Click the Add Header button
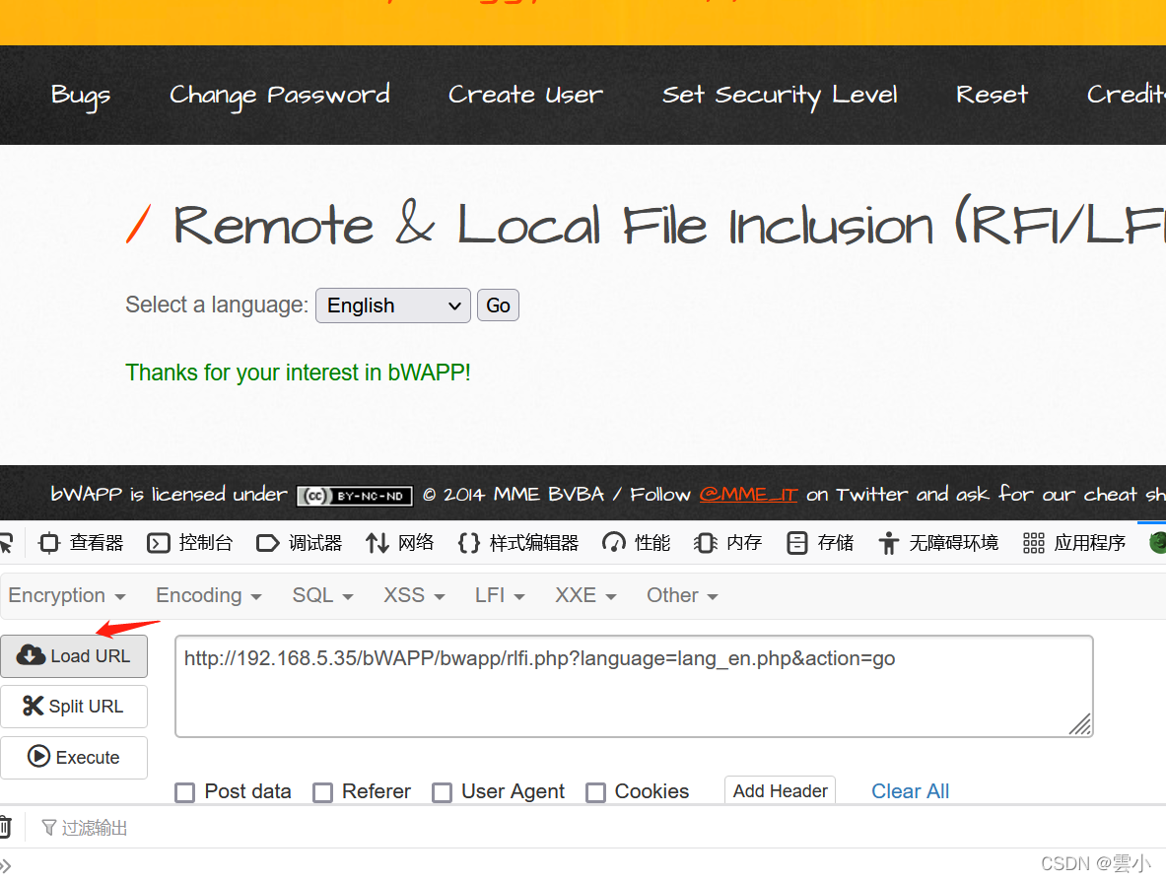The height and width of the screenshot is (882, 1166). point(780,790)
